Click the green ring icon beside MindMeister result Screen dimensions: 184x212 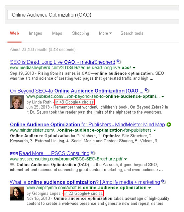tap(169, 124)
